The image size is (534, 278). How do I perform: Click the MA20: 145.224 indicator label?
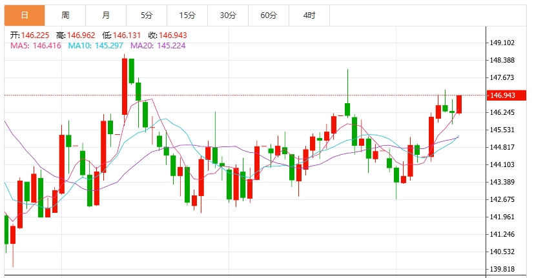pos(158,46)
